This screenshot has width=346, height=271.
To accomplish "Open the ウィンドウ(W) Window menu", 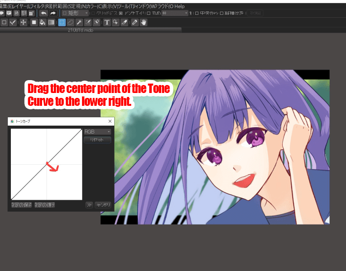I will 144,6.
